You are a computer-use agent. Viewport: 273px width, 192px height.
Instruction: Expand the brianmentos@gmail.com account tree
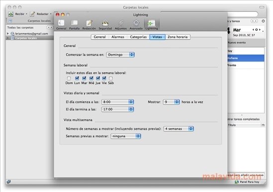8,33
